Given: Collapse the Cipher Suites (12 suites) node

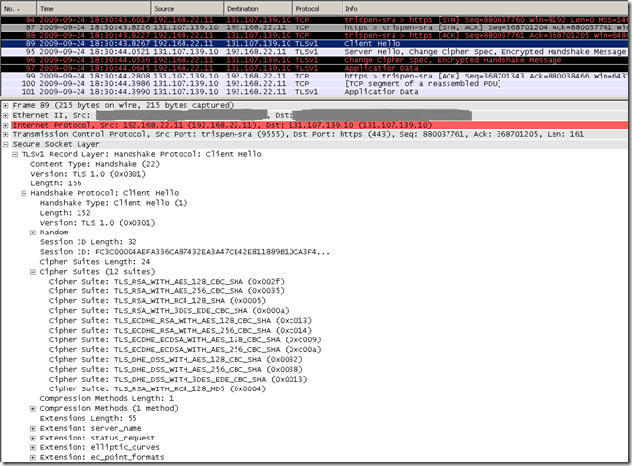Looking at the screenshot, I should point(33,272).
